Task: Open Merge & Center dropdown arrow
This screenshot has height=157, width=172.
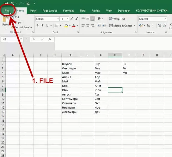Action: (x=135, y=26)
